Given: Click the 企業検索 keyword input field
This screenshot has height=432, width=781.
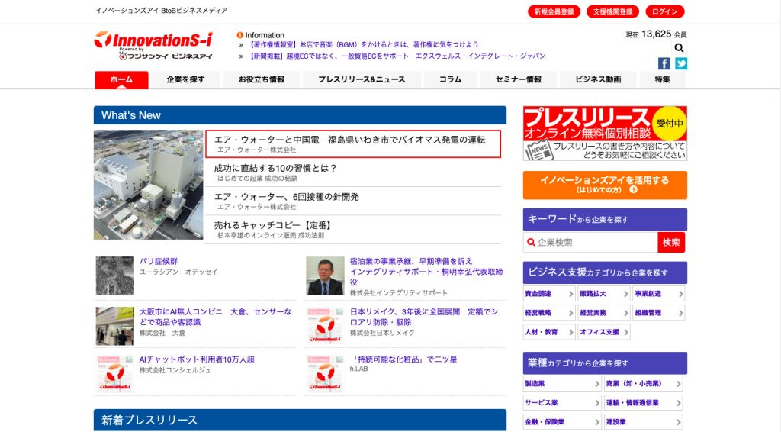Looking at the screenshot, I should (x=591, y=242).
